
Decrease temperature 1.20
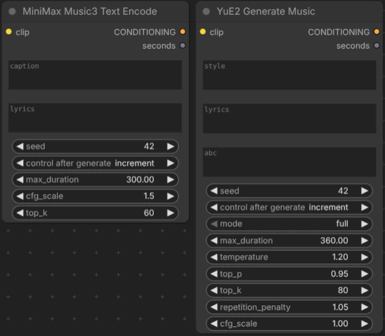tap(214, 257)
